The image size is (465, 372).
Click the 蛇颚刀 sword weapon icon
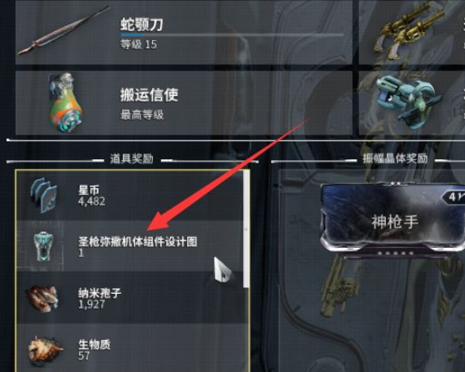coord(64,30)
